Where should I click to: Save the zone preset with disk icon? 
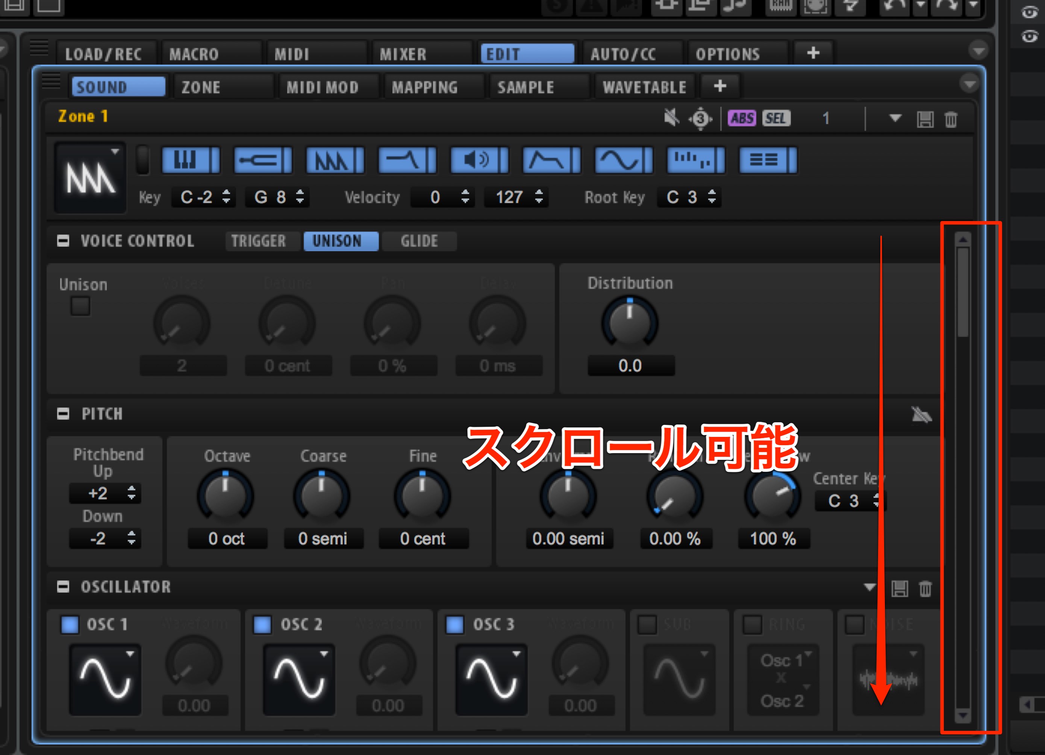[x=925, y=120]
